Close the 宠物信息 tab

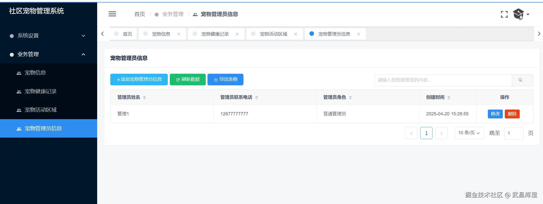click(179, 34)
